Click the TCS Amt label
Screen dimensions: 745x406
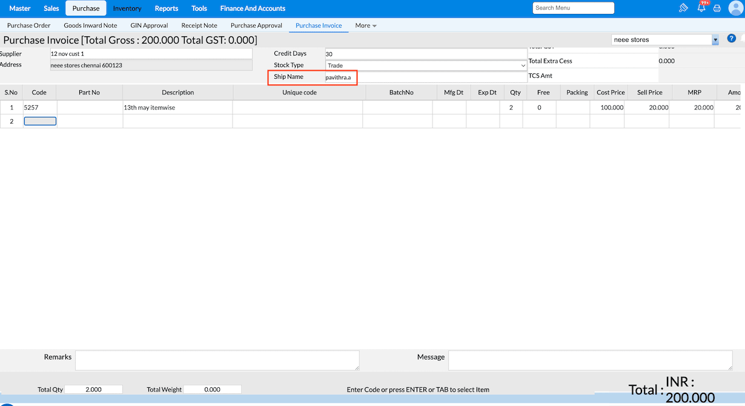(540, 76)
